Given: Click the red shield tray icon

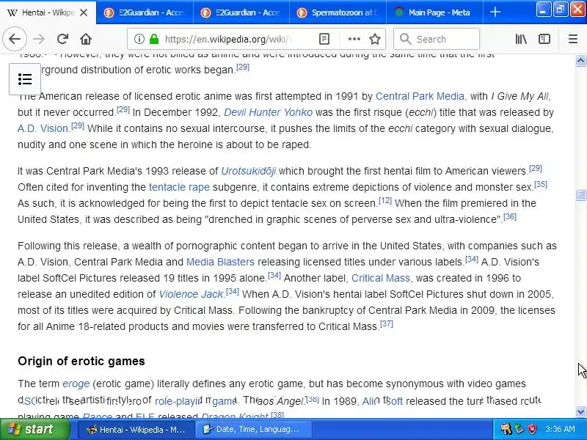Looking at the screenshot, I should click(x=532, y=429).
